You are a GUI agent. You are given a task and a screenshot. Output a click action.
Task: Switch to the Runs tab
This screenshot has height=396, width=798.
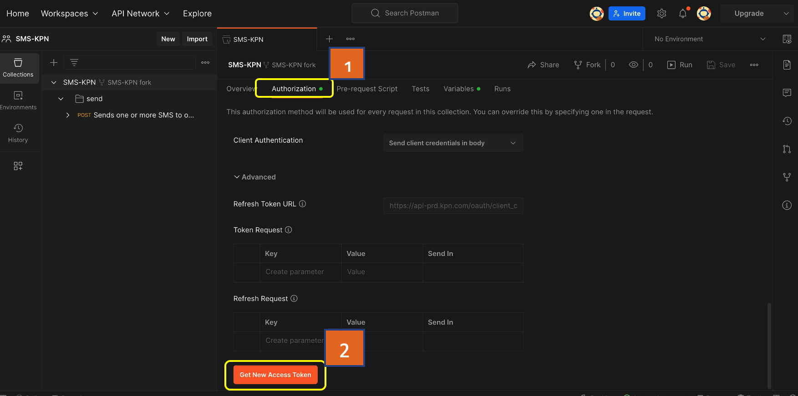[x=503, y=89]
